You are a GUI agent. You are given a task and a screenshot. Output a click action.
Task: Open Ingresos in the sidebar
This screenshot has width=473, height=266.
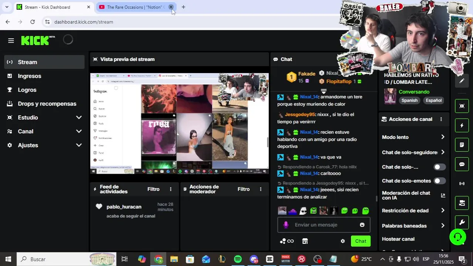[44, 76]
